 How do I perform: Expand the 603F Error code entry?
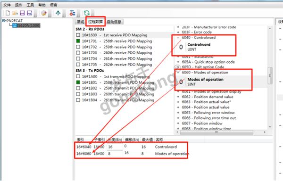178,32
